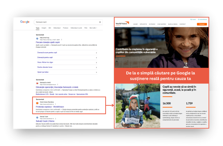Screen dimensions: 223x146
Task: Open the options dots beside salvaticopiii.ro URL
Action: point(56,119)
